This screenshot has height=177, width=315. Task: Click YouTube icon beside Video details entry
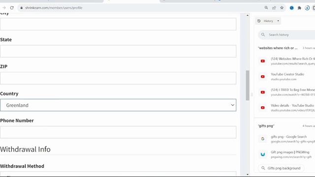coord(263,108)
